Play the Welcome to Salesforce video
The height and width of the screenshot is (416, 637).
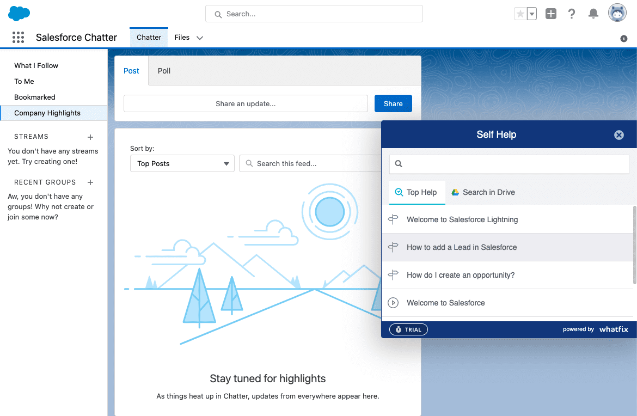click(507, 303)
